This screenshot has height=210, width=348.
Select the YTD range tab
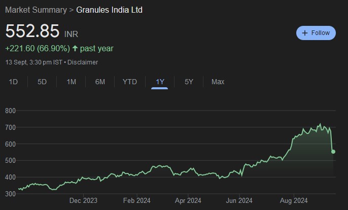(x=130, y=82)
